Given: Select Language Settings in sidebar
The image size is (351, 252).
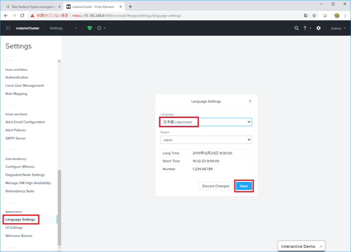Looking at the screenshot, I should [20, 220].
